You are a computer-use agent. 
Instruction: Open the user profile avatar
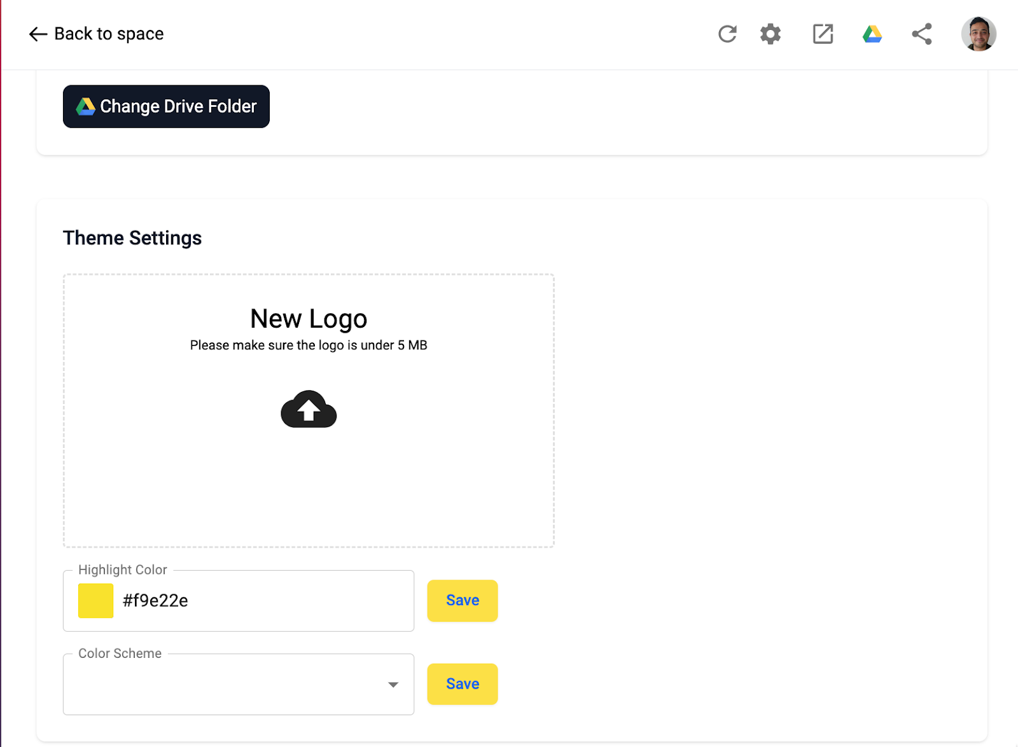[x=979, y=34]
